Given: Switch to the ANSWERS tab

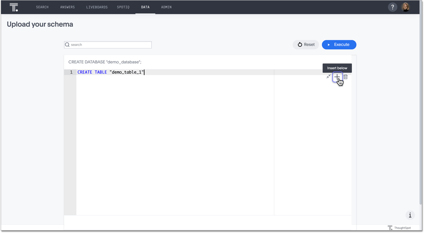Looking at the screenshot, I should pos(68,7).
